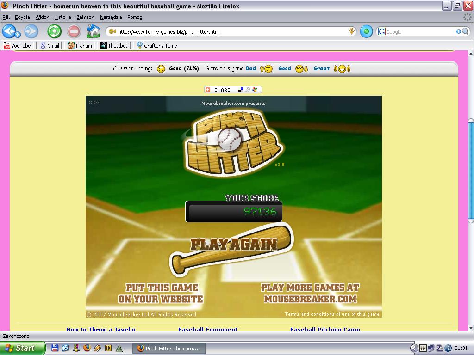The height and width of the screenshot is (355, 474).
Task: Open the Zakładki menu
Action: pyautogui.click(x=86, y=17)
